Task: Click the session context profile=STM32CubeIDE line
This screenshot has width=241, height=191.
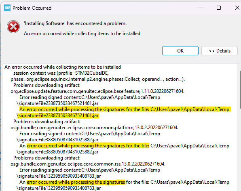Action: coord(61,73)
